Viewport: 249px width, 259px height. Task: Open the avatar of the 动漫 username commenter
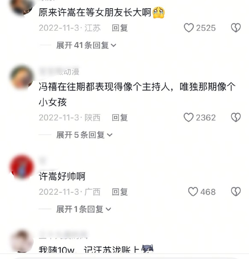coord(22,77)
